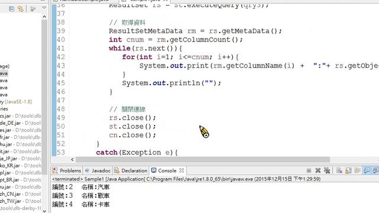The image size is (379, 213).
Task: Clear the console with the page-X icon
Action: tap(339, 170)
